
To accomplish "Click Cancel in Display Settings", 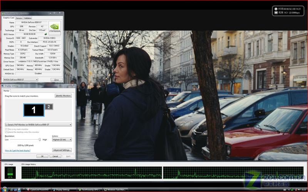I will (x=55, y=156).
